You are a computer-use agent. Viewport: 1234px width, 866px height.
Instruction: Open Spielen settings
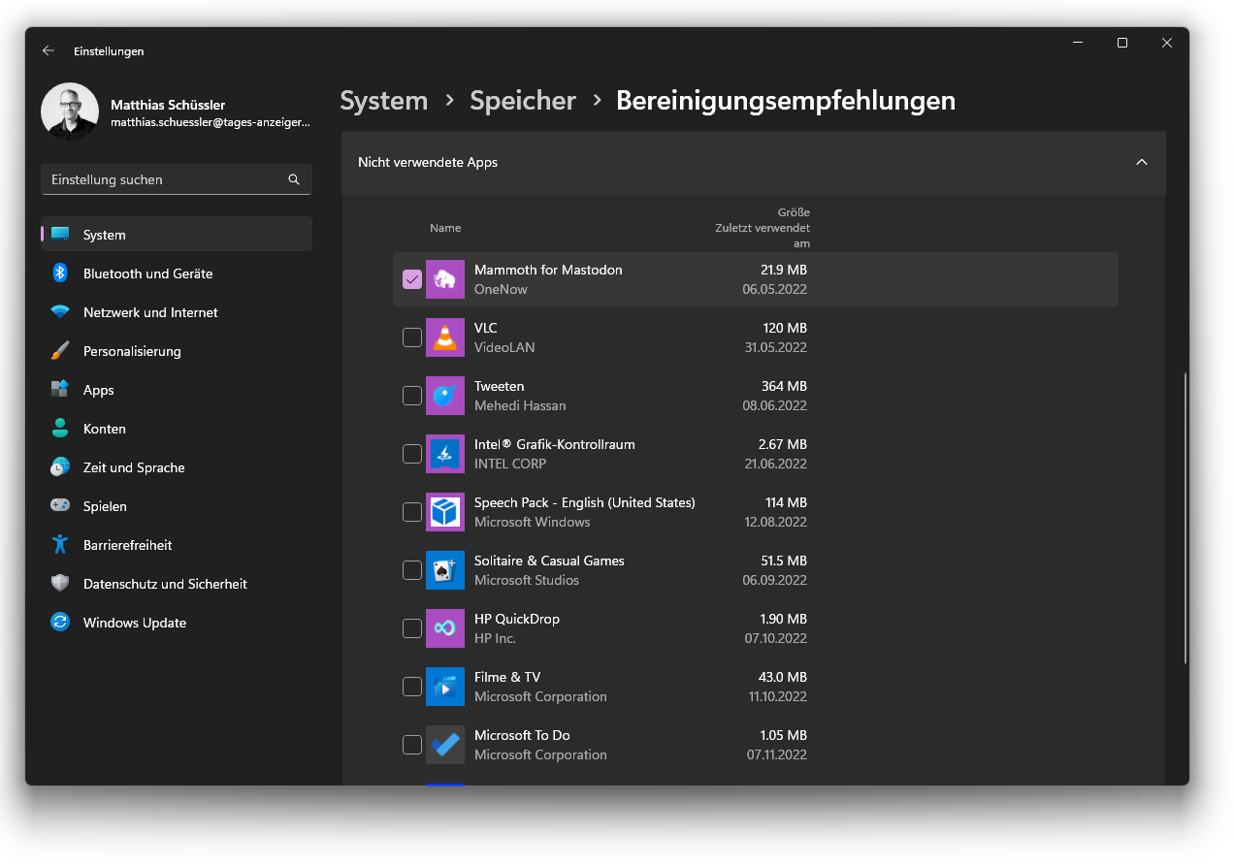tap(177, 506)
